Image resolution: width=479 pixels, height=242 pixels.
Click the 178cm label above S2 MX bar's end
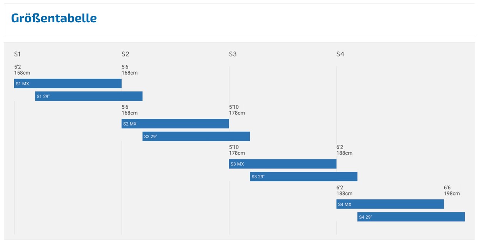click(237, 113)
